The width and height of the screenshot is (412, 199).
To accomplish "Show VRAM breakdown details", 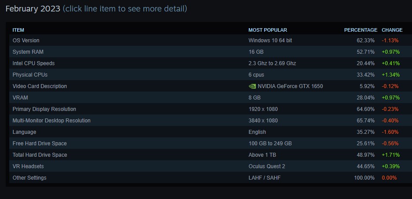I will tap(20, 98).
